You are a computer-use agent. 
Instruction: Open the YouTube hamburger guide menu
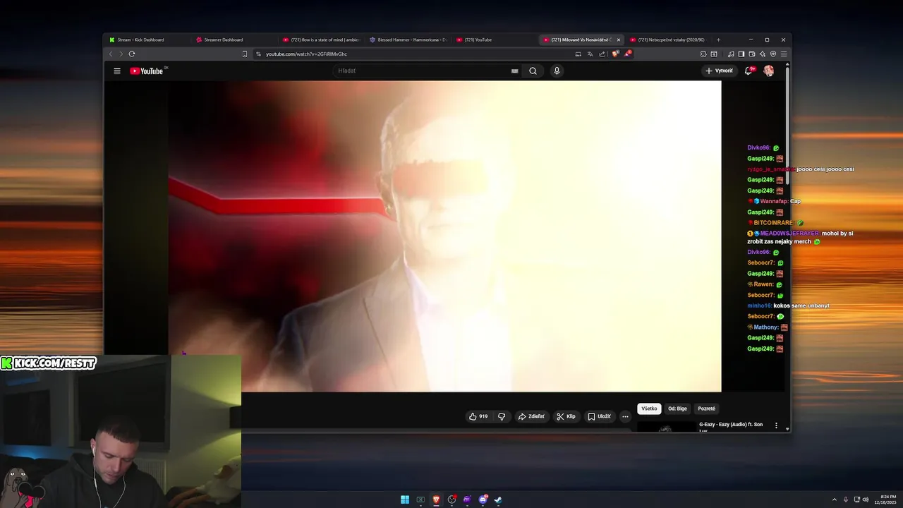[117, 71]
